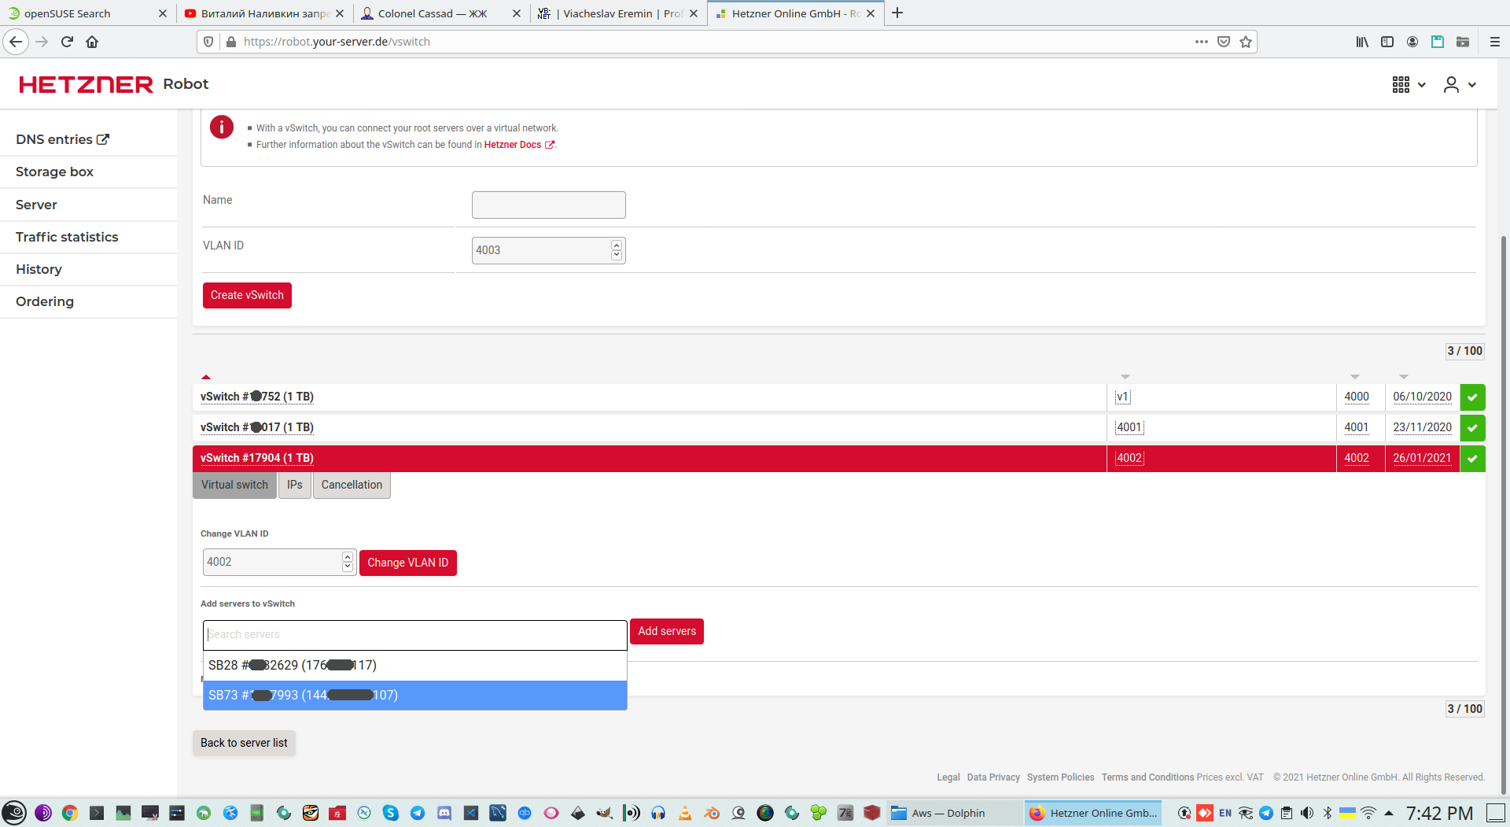Click the Hetzner logo
1510x827 pixels.
click(x=86, y=84)
